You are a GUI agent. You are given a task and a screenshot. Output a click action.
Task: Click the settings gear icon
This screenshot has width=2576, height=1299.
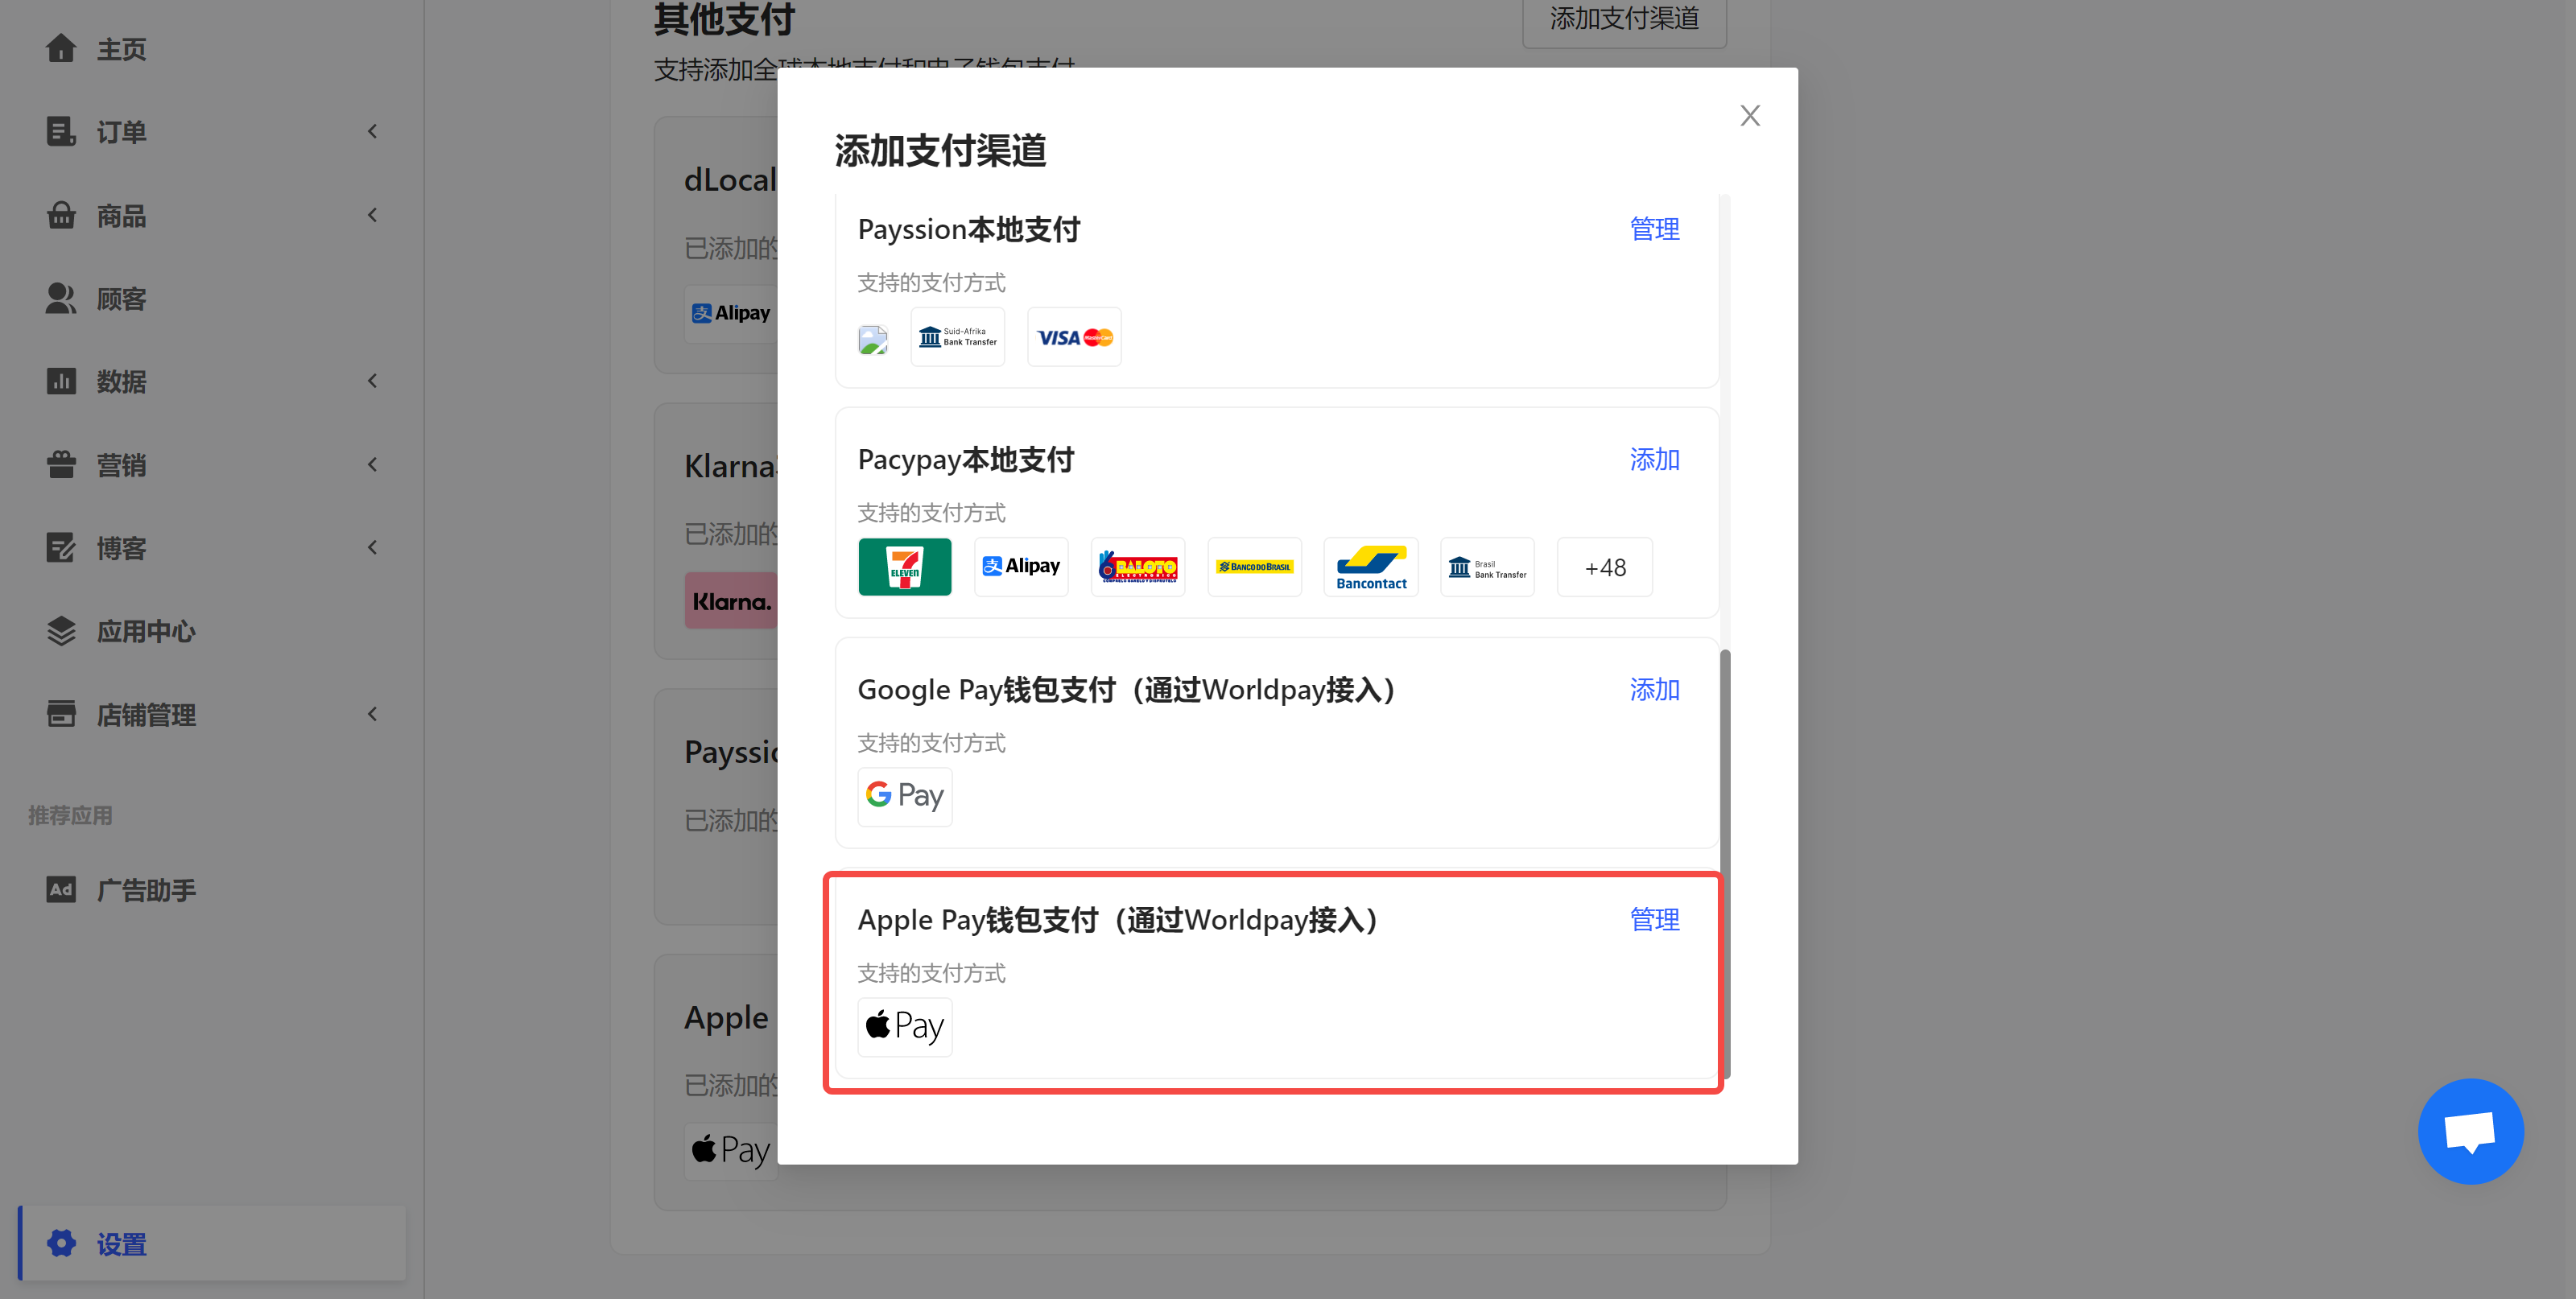(61, 1243)
